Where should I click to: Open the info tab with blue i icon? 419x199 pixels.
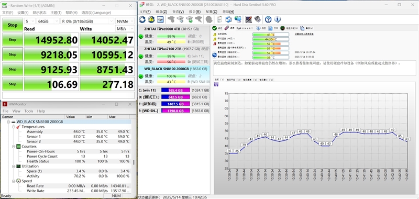coord(261,28)
